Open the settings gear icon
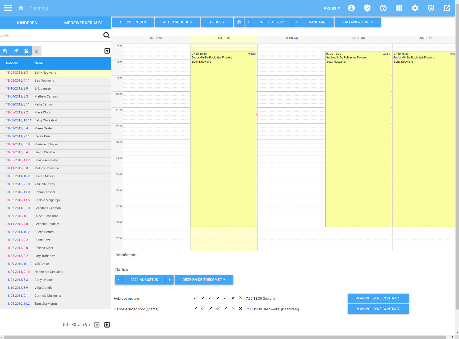 (415, 8)
